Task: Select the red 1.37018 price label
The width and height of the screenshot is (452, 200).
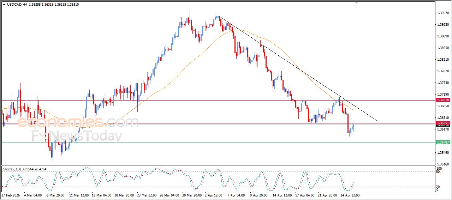Action: [x=442, y=100]
